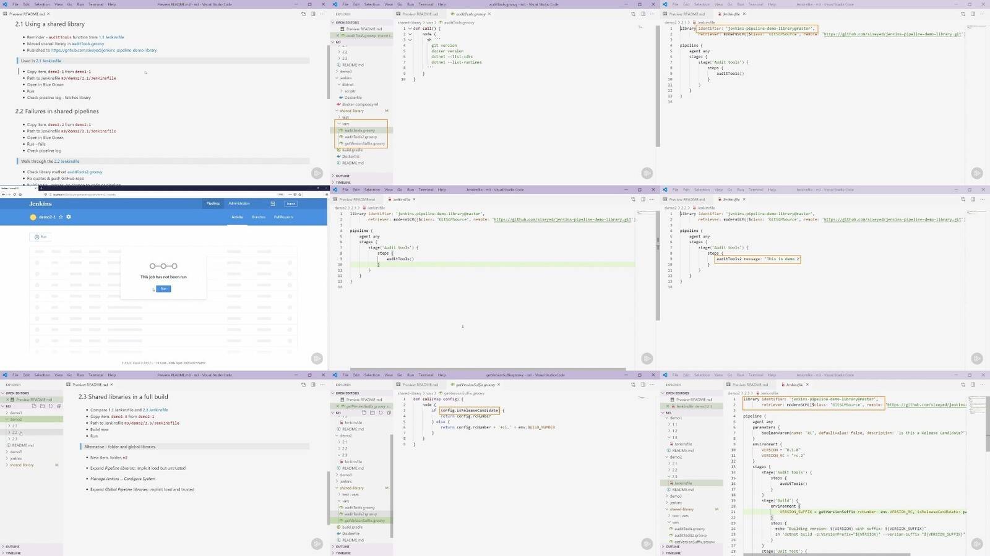The width and height of the screenshot is (990, 556).
Task: Select the Activity tab in Jenkins
Action: [237, 217]
